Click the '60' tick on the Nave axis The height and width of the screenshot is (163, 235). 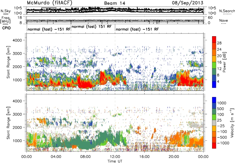click(x=210, y=18)
